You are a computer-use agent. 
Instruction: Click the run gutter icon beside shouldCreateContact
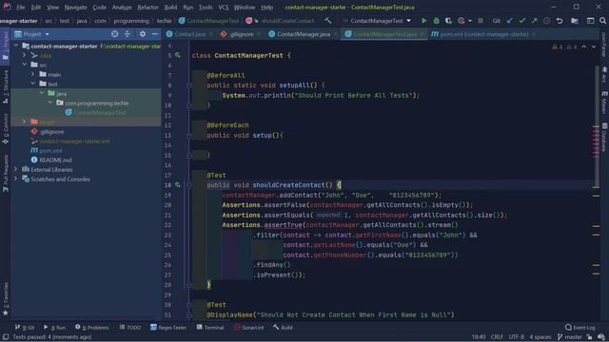point(178,185)
